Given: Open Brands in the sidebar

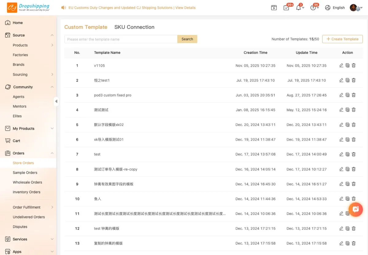Looking at the screenshot, I should point(18,65).
